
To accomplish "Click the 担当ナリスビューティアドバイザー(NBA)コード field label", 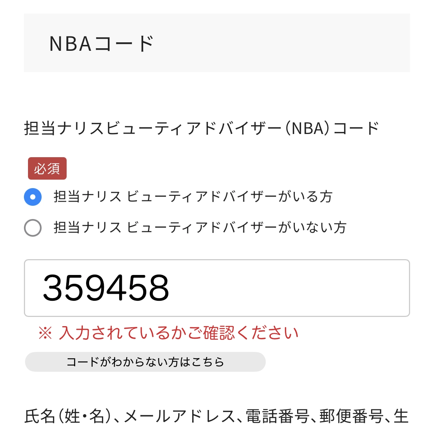I will (x=201, y=128).
